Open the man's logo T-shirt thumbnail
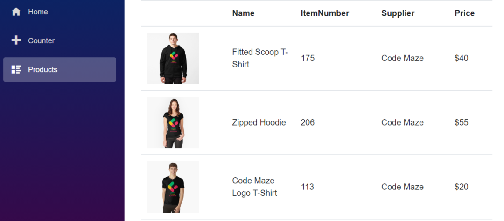Image resolution: width=504 pixels, height=221 pixels. click(x=173, y=187)
